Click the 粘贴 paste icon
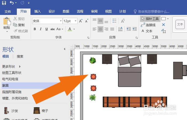This screenshot has width=187, height=120. pos(7,21)
